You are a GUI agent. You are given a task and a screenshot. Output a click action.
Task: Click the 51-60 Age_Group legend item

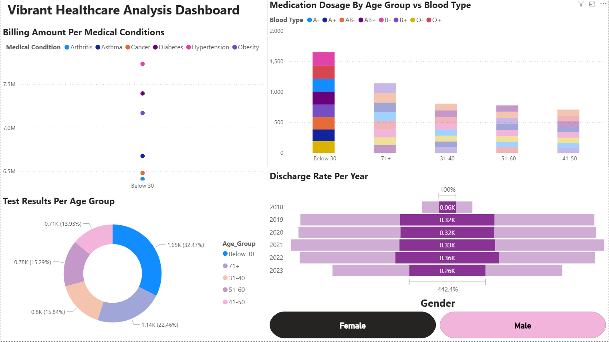pyautogui.click(x=236, y=290)
